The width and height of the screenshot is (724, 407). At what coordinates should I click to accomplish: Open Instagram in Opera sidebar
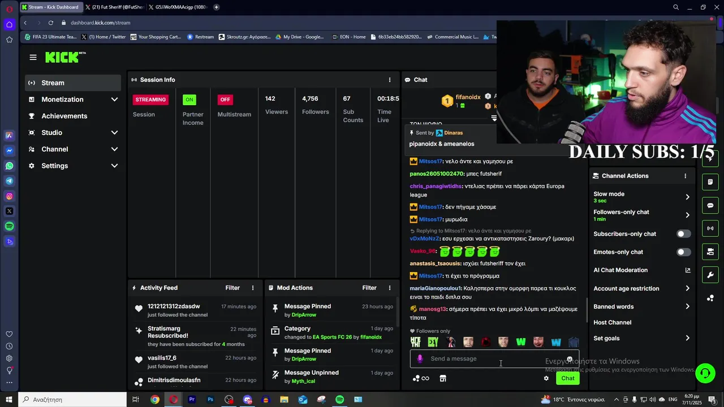click(x=9, y=196)
